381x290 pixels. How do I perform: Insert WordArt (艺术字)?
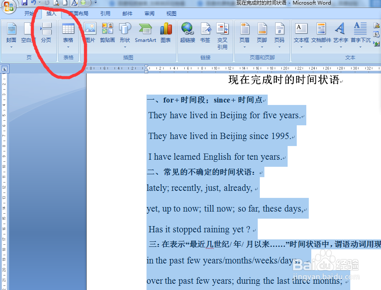340,33
